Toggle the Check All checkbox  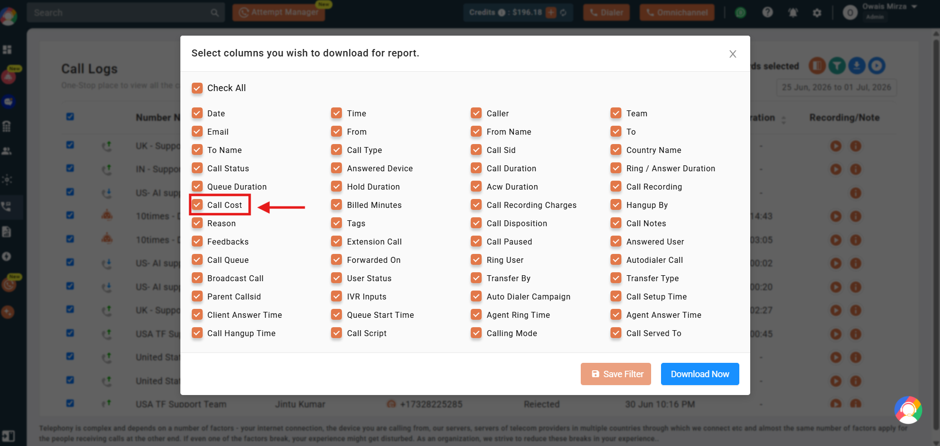(x=197, y=88)
